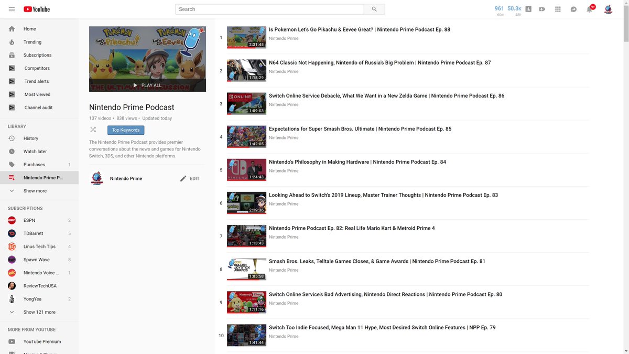Open the vidIQ stats bar chart icon
This screenshot has height=354, width=629.
tap(528, 9)
